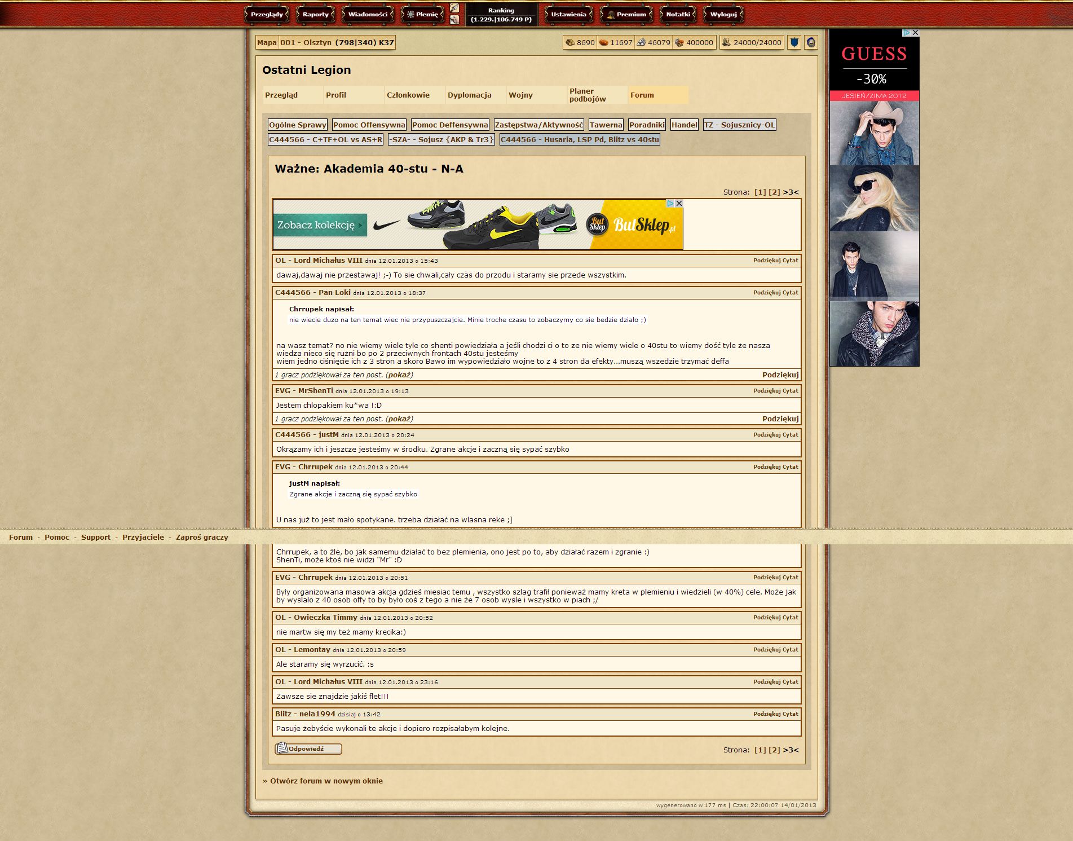Click the blue shield icon

(x=794, y=42)
